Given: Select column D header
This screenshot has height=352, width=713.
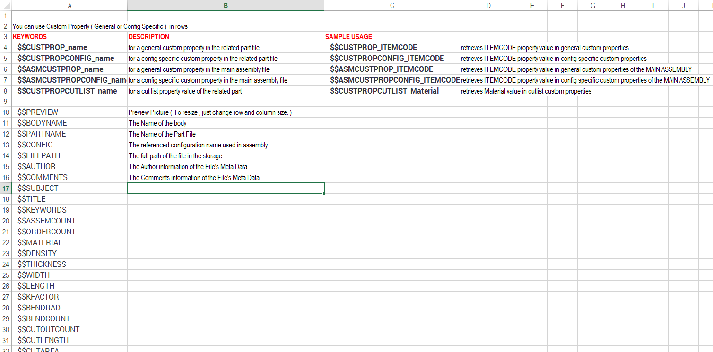Looking at the screenshot, I should click(488, 6).
